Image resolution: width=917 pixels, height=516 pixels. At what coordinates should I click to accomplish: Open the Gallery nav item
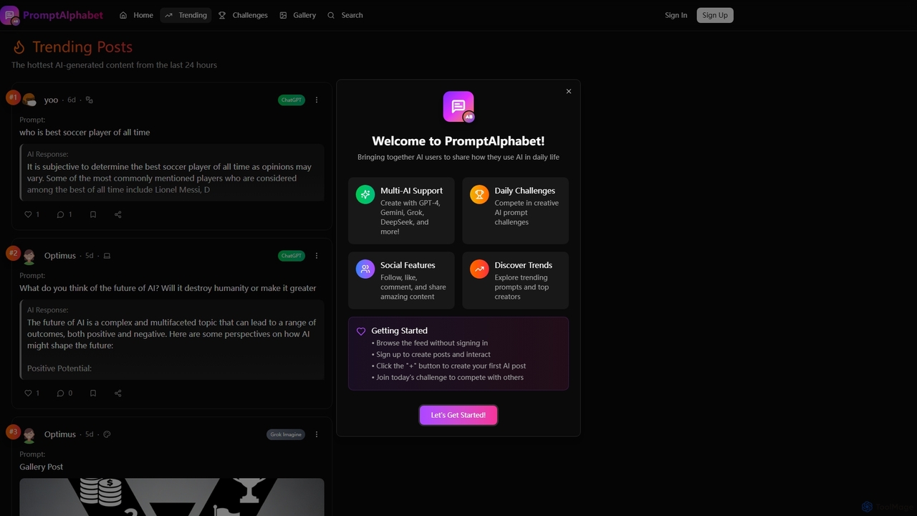[298, 15]
